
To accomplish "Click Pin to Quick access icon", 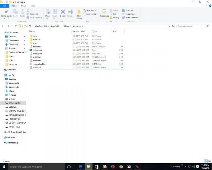I will (x=6, y=14).
